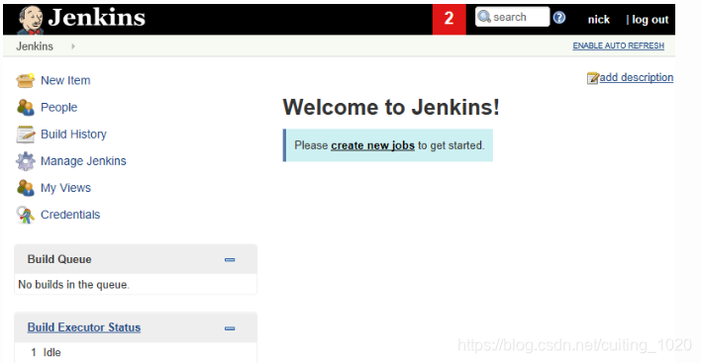
Task: Open the Build Executor Status link
Action: coord(84,327)
